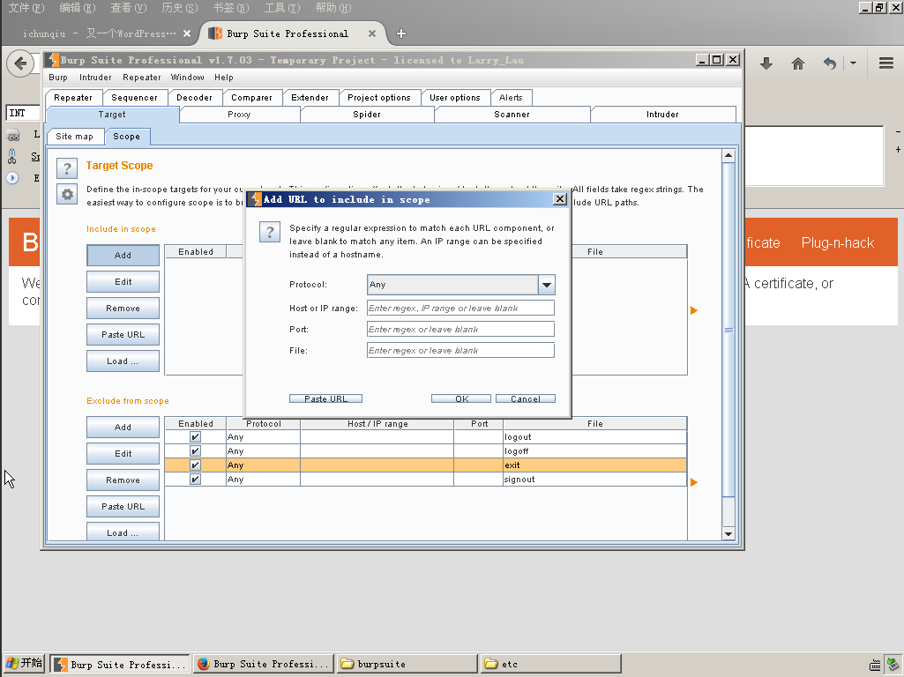This screenshot has height=677, width=904.
Task: Disable the signout exclude rule checkbox
Action: 195,480
